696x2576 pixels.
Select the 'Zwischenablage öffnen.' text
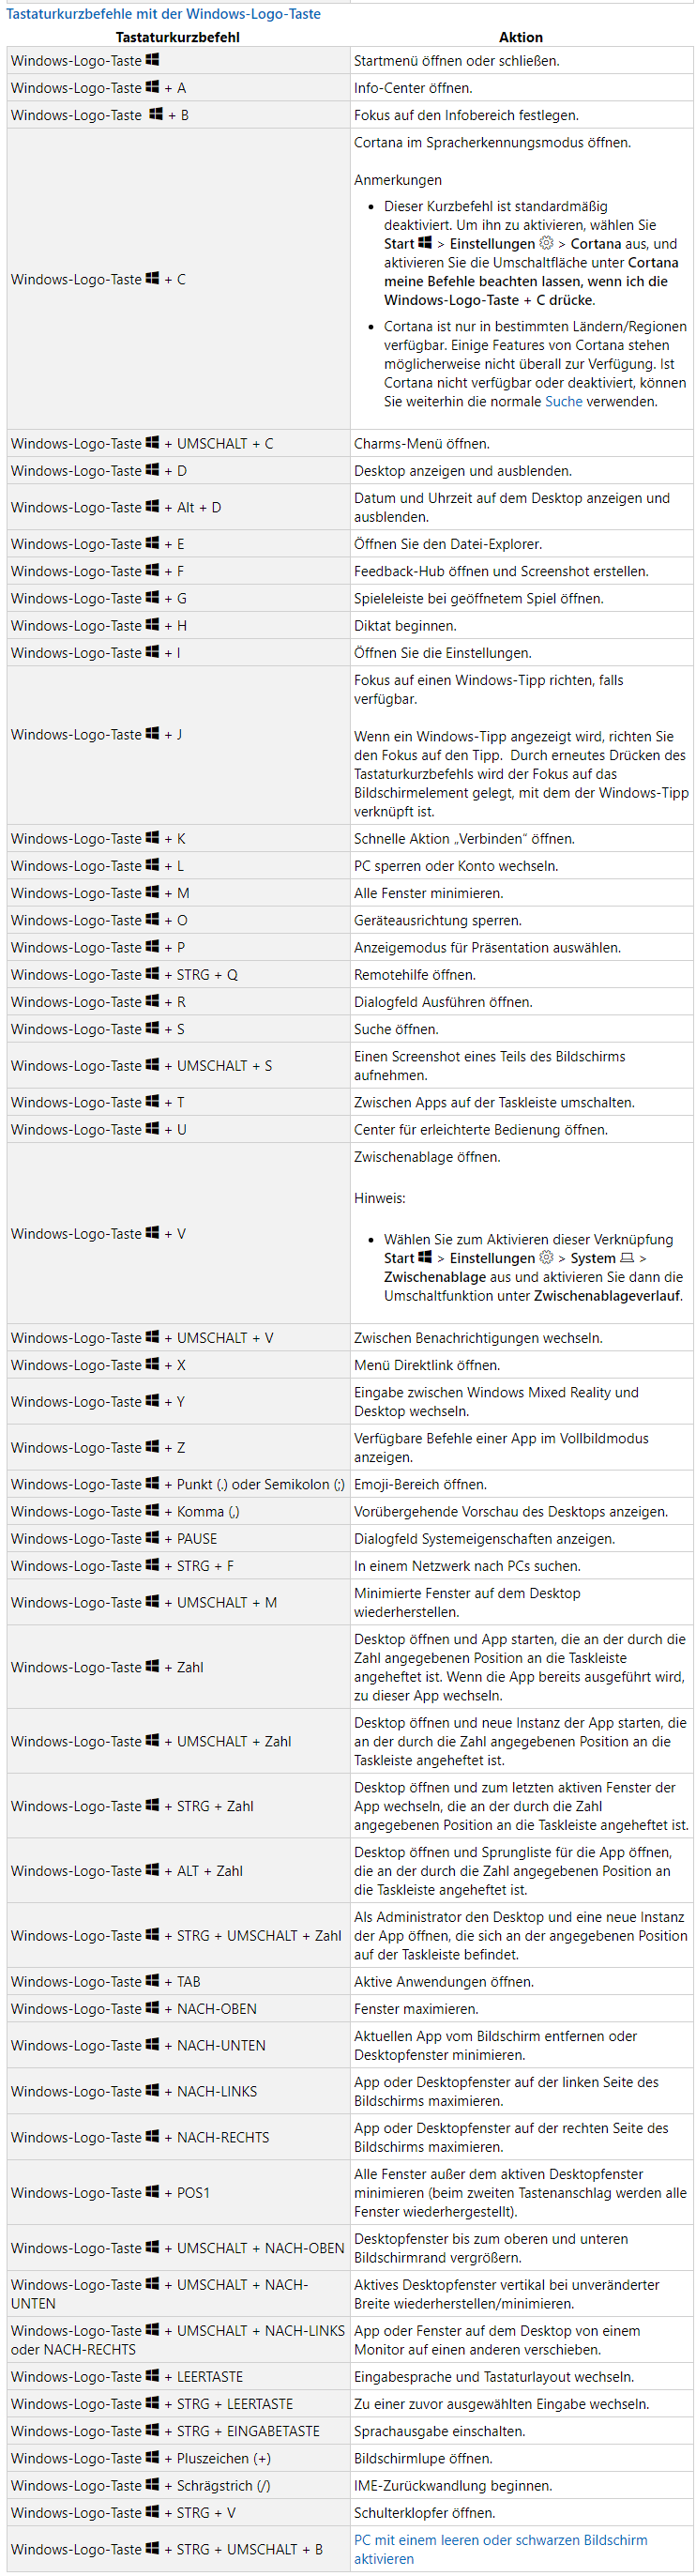[427, 1157]
